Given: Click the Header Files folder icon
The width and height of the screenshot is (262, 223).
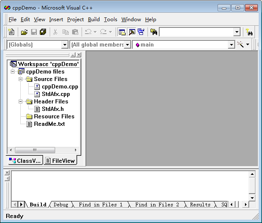Looking at the screenshot, I should point(29,101).
